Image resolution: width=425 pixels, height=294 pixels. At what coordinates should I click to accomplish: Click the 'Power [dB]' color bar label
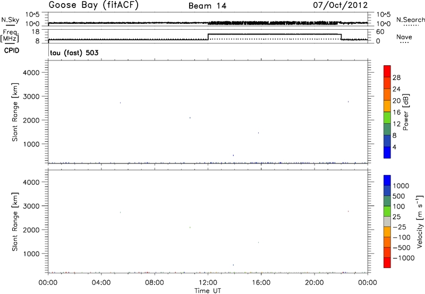tap(406, 112)
